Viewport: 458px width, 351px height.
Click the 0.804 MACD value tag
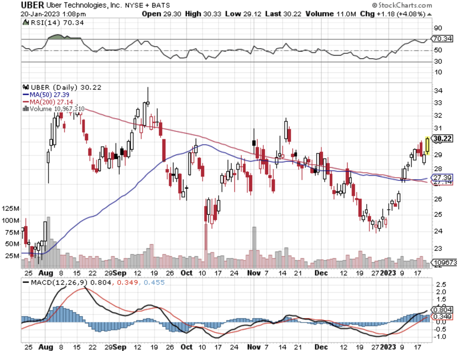pos(442,310)
